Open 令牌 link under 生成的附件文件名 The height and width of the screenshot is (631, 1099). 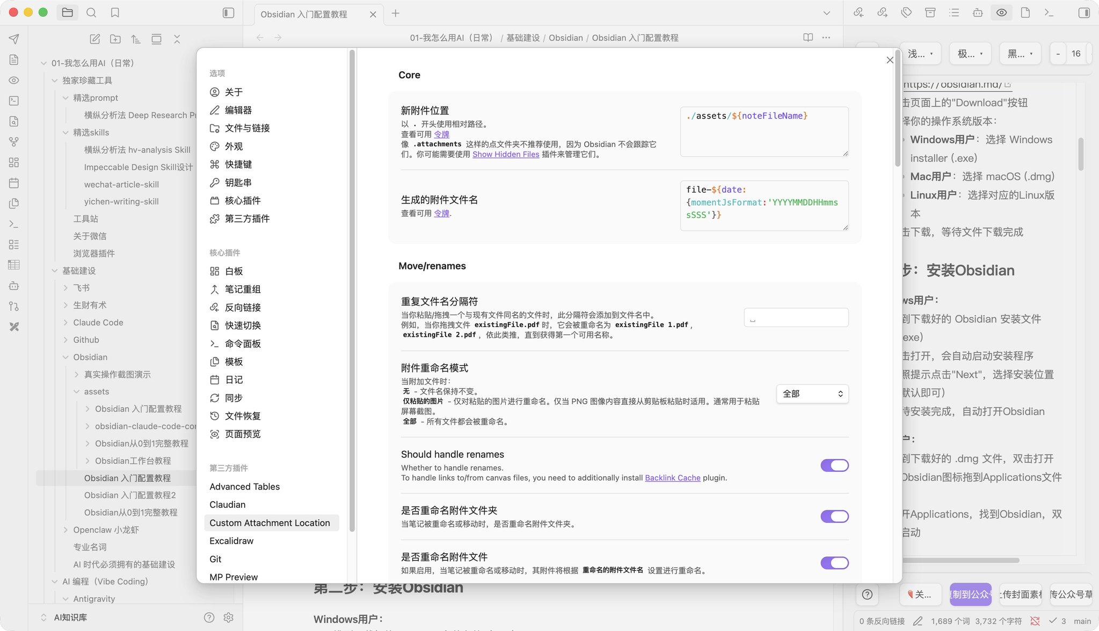(x=441, y=213)
